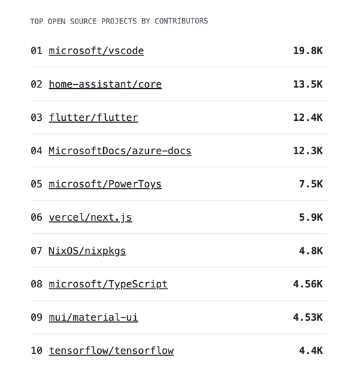Go to the vercel/next.js repository
This screenshot has height=384, width=359.
(x=90, y=217)
